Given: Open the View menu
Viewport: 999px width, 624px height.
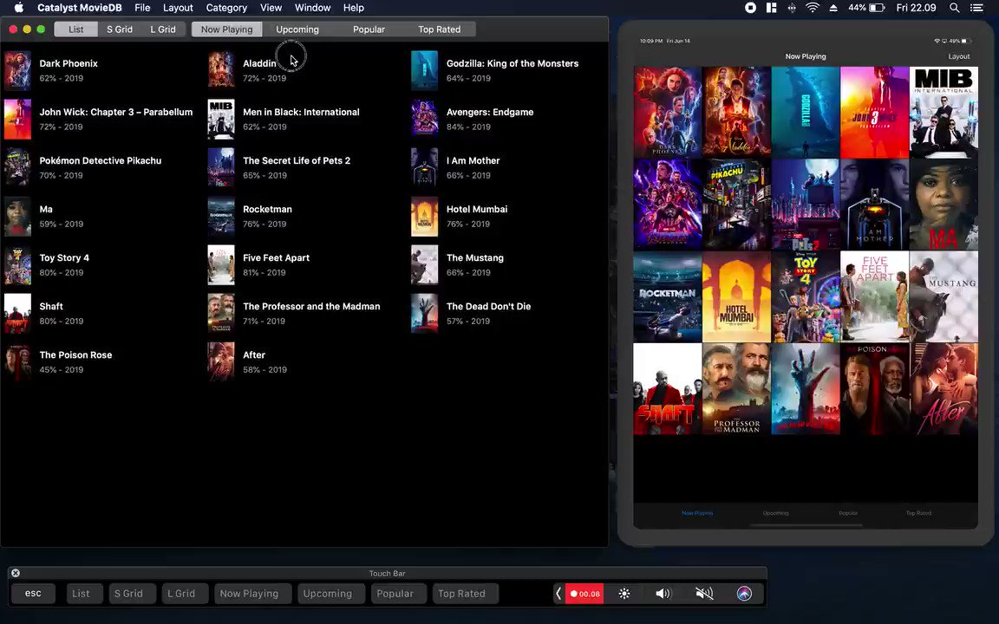Looking at the screenshot, I should 271,8.
